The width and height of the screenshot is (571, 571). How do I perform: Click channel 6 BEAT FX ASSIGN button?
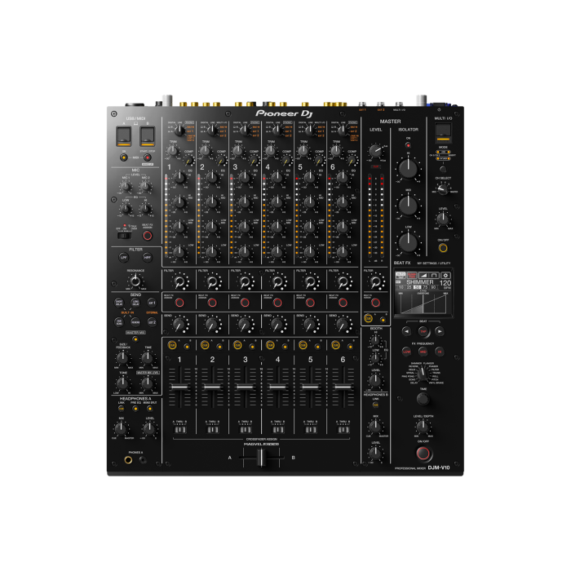tap(343, 303)
